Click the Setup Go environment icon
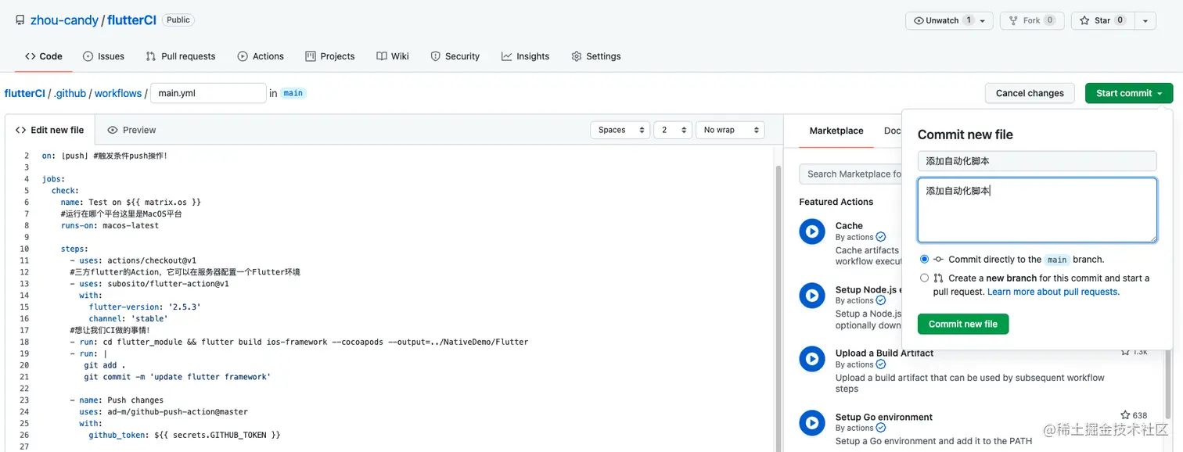Viewport: 1183px width, 452px height. pyautogui.click(x=812, y=423)
